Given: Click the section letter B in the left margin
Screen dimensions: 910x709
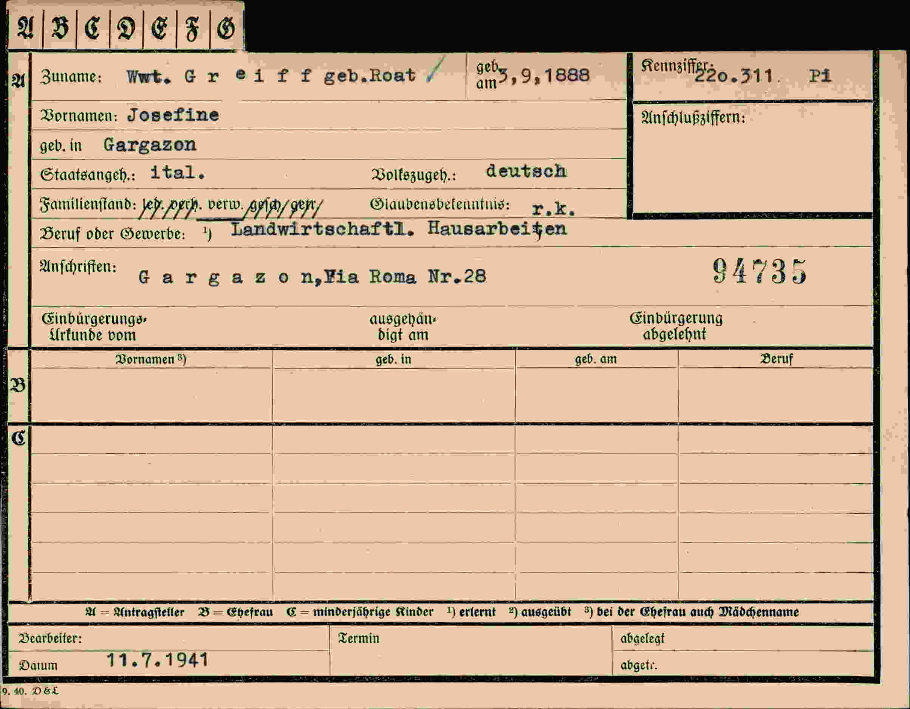Looking at the screenshot, I should pos(19,385).
